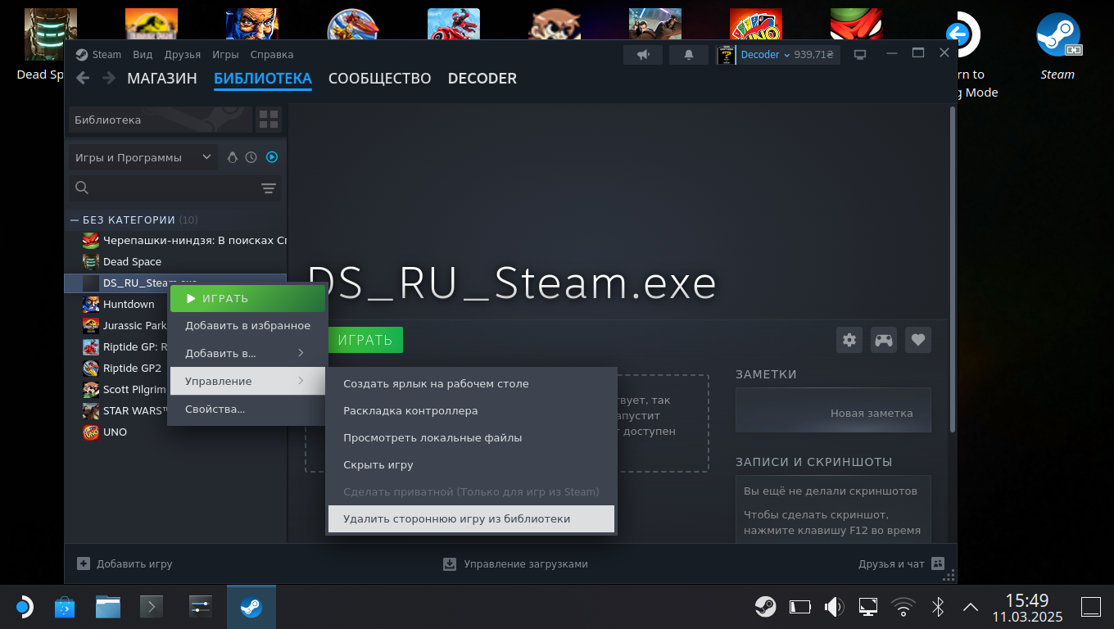Viewport: 1114px width, 629px height.
Task: Open the Steam announcements megaphone icon
Action: click(643, 55)
